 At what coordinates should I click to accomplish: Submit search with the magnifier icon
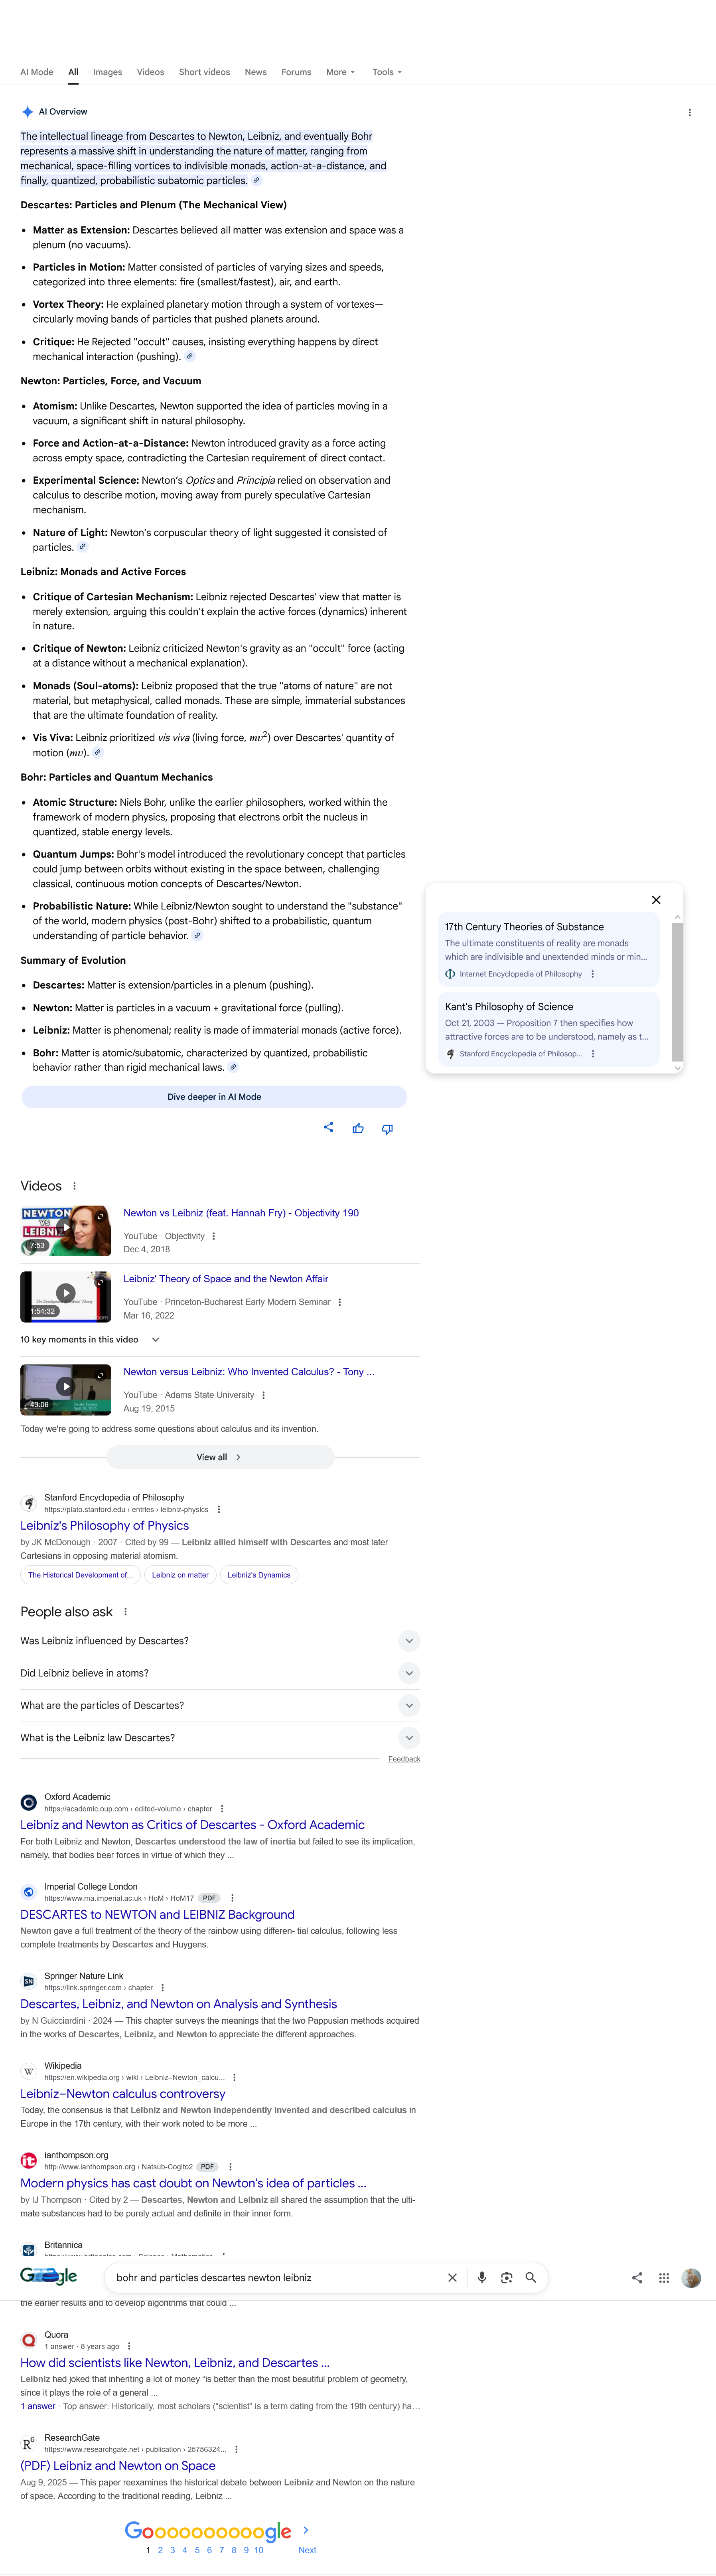point(531,2278)
